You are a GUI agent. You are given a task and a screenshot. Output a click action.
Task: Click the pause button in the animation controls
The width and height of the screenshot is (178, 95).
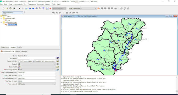(x=63, y=13)
